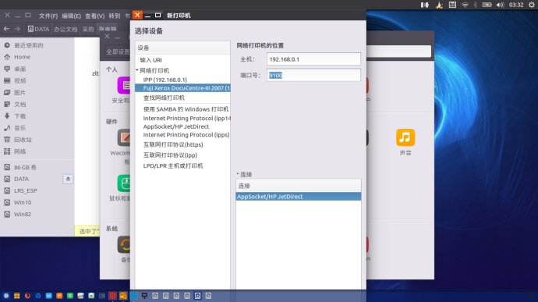Click DATA breadcrumb in path bar

click(x=38, y=29)
